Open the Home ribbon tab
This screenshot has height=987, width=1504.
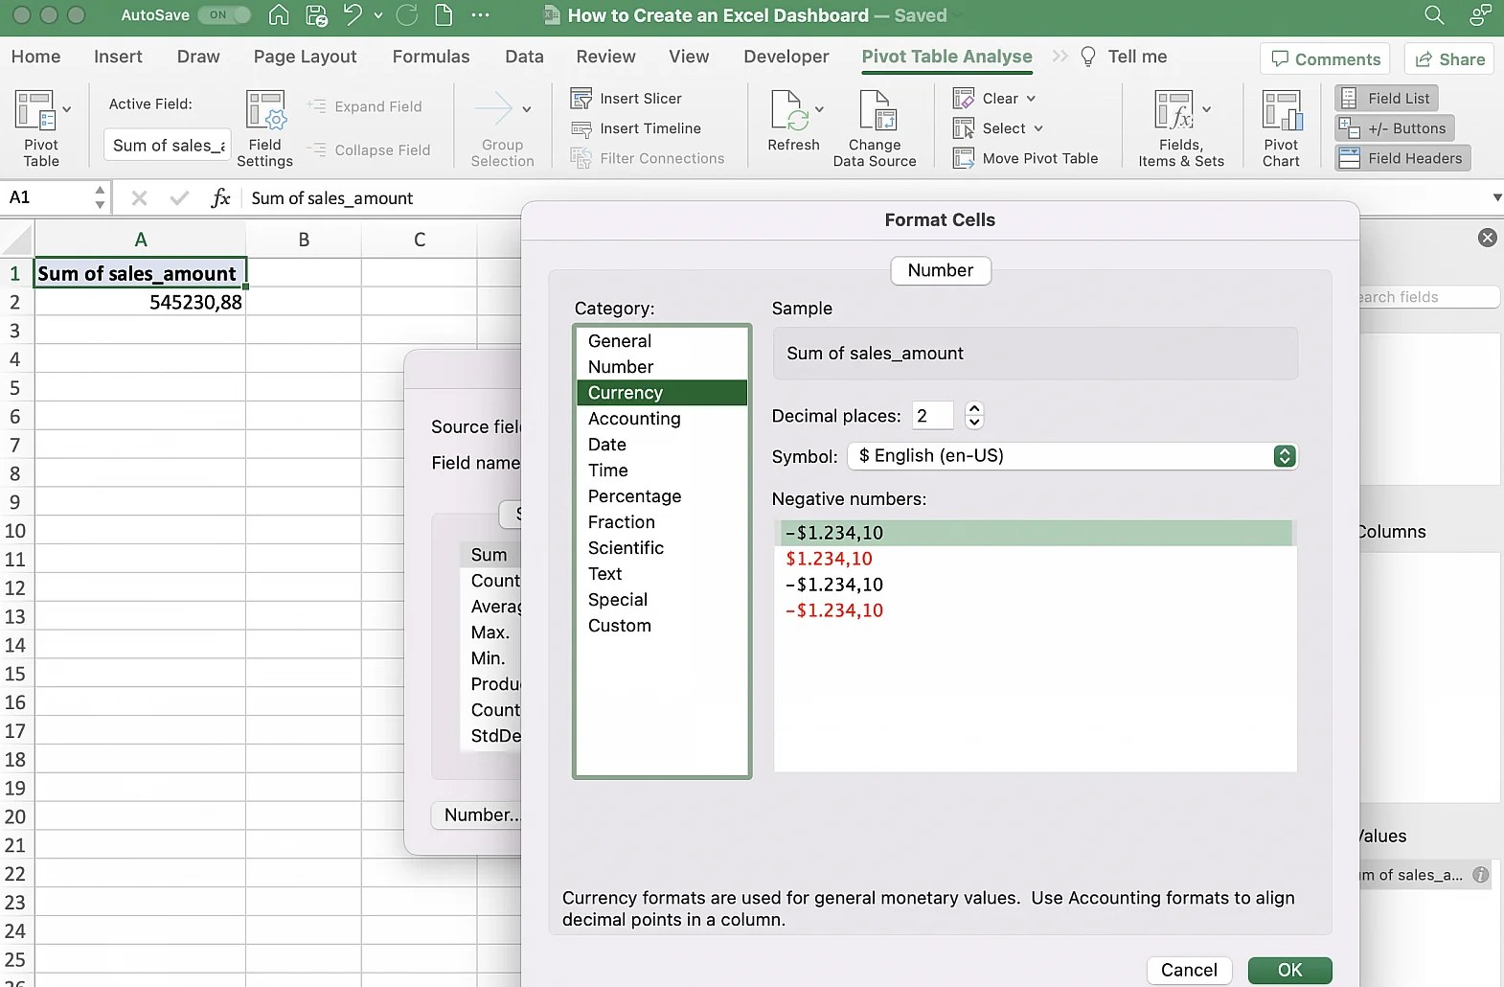35,57
